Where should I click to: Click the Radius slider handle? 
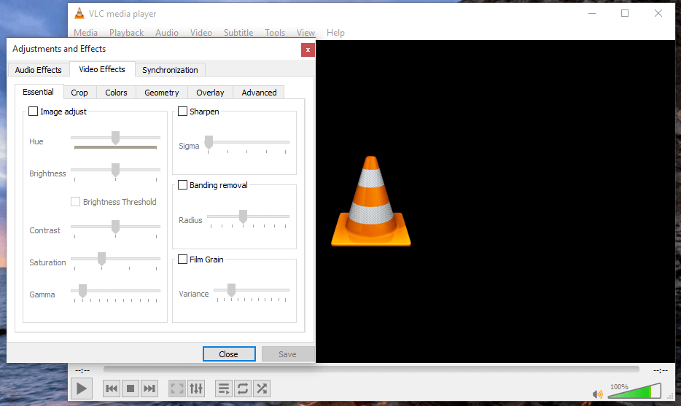tap(244, 216)
